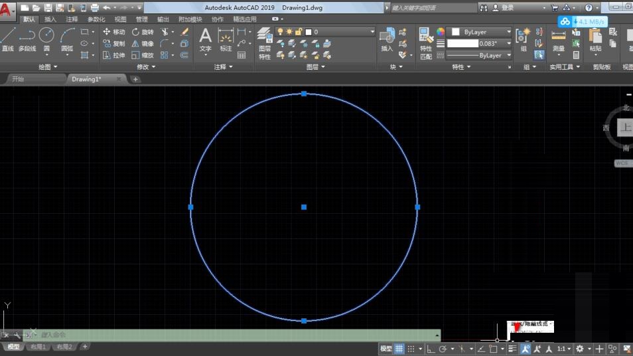This screenshot has height=356, width=633.
Task: Choose the Rotate (旋转) command
Action: pyautogui.click(x=143, y=31)
